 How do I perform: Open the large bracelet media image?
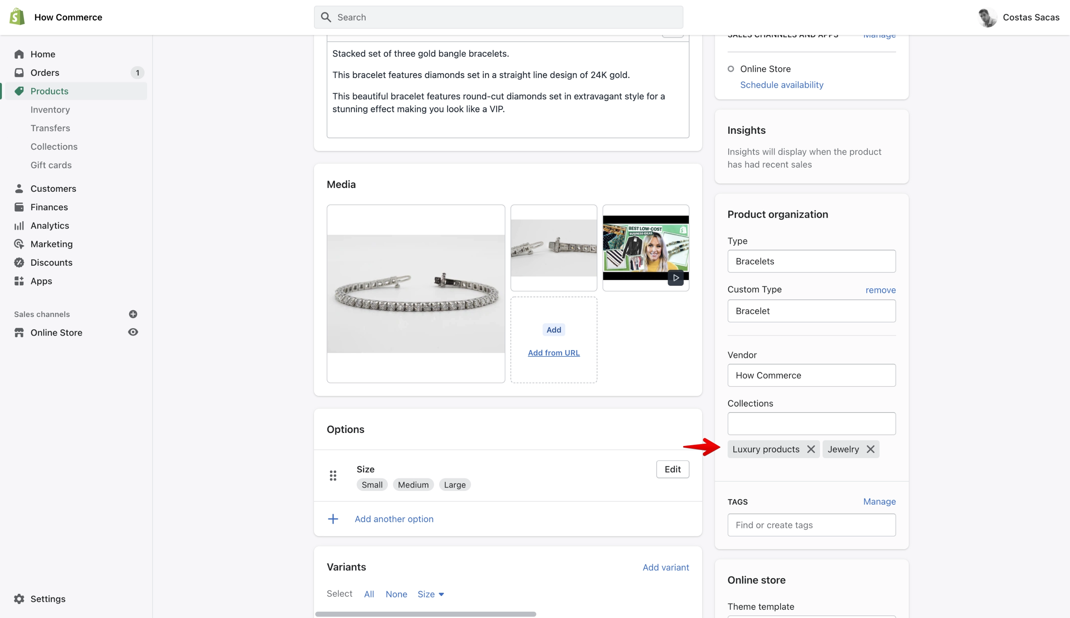pos(416,294)
